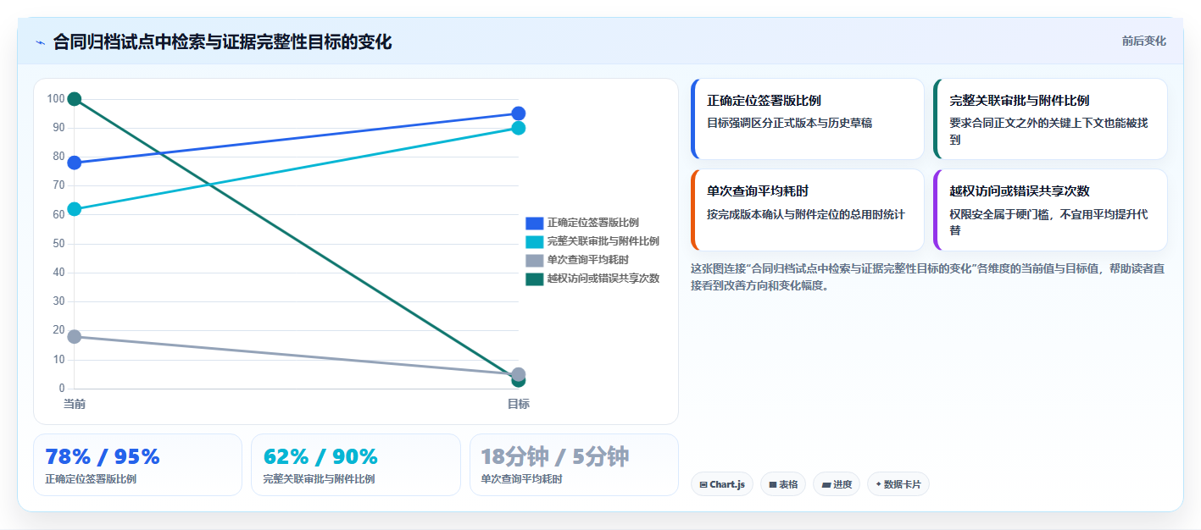Select the 进度 tag

click(837, 484)
